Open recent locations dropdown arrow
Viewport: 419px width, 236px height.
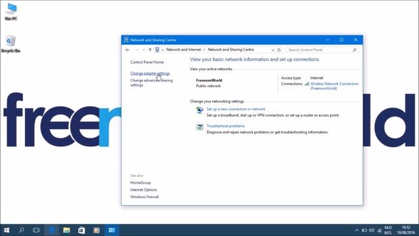click(x=143, y=50)
